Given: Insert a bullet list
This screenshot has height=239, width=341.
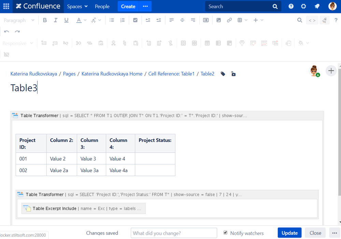Looking at the screenshot, I should point(112,20).
